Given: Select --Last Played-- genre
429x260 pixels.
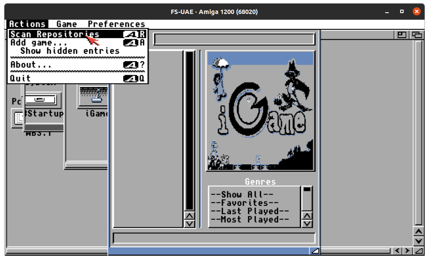Looking at the screenshot, I should (x=250, y=211).
